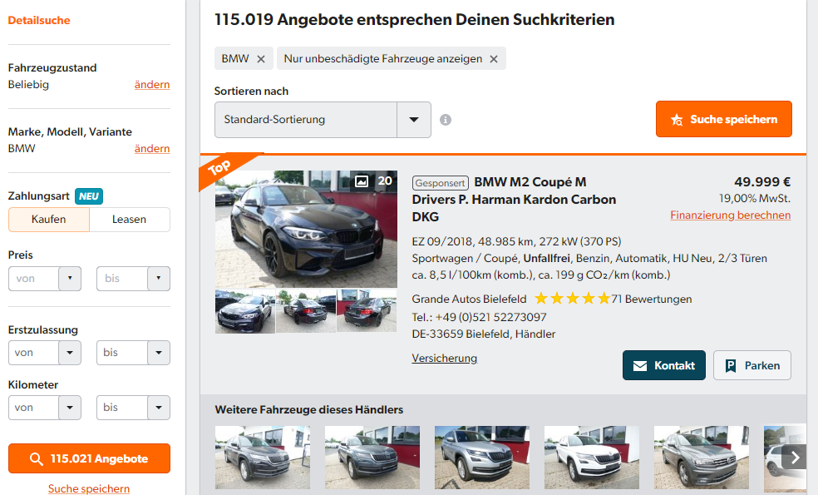Open the Standard-Sortierung sort dropdown
818x495 pixels.
pos(323,120)
